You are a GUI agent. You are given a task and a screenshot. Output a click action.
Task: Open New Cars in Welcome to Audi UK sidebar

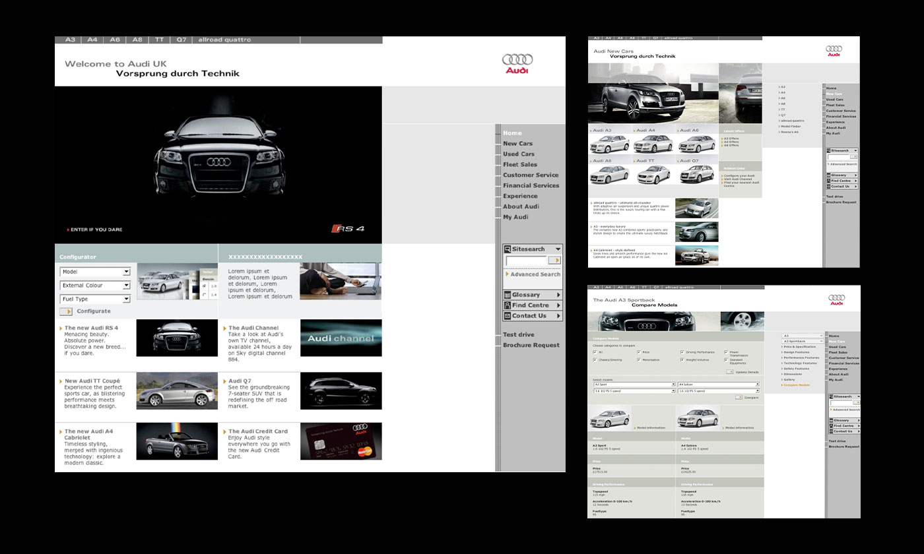pos(517,144)
